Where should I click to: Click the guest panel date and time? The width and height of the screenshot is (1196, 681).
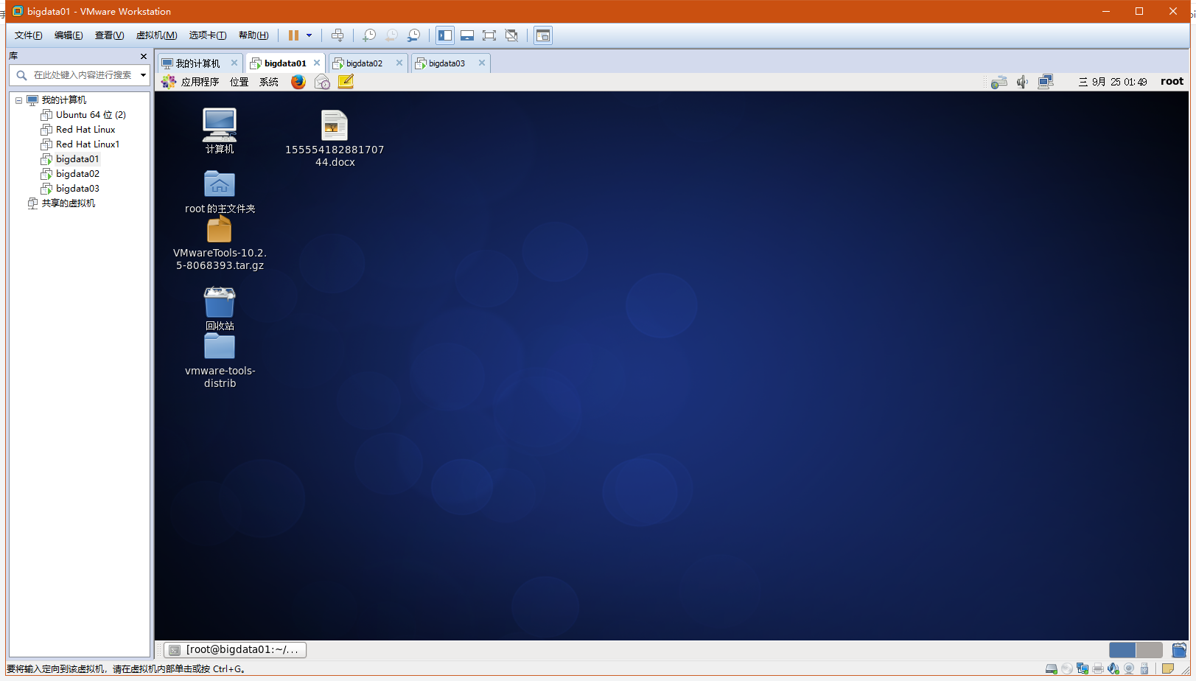pyautogui.click(x=1112, y=82)
